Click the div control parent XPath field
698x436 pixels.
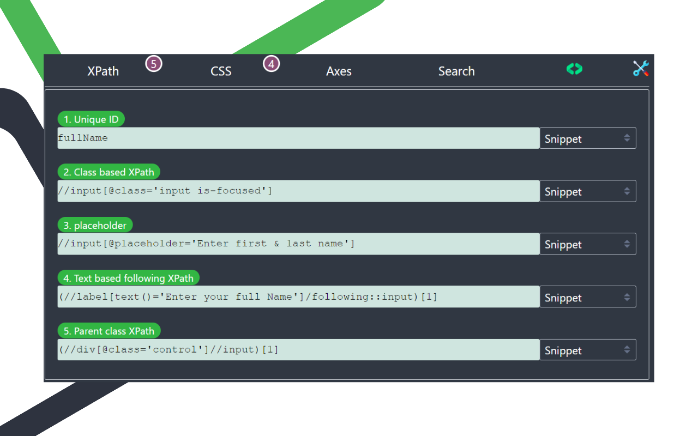298,349
